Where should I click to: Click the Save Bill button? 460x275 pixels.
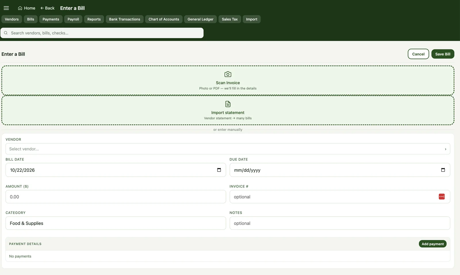[x=443, y=54]
